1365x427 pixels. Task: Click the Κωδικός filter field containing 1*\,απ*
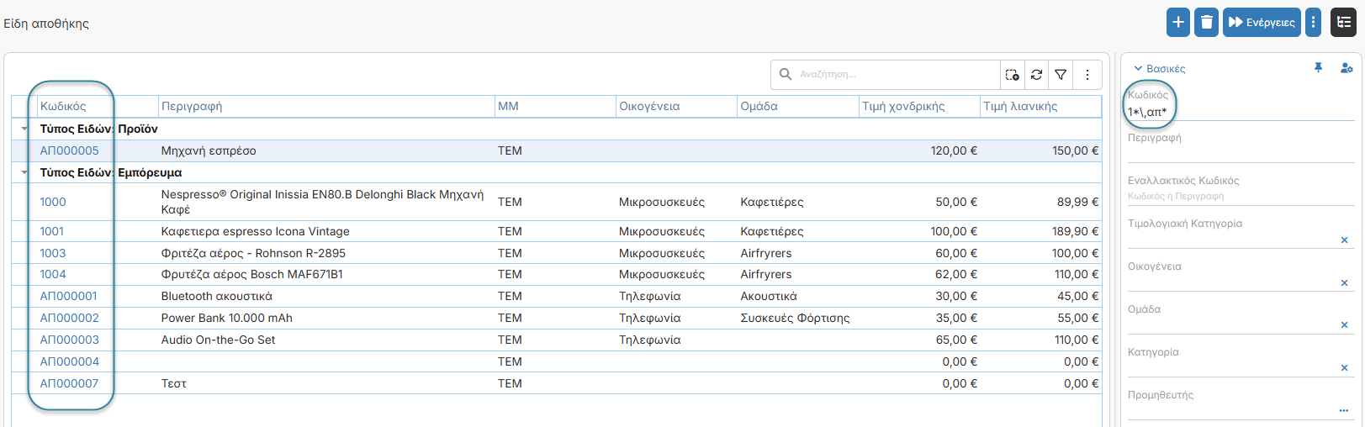(x=1241, y=112)
